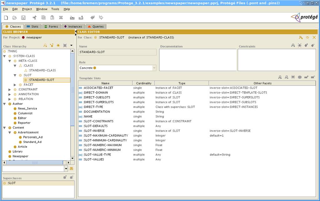Image resolution: width=320 pixels, height=201 pixels.
Task: Click Remove Constraint icon
Action: (313, 45)
